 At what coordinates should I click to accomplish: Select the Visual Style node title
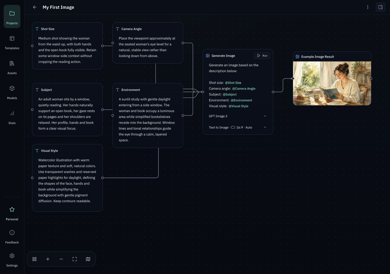click(49, 151)
